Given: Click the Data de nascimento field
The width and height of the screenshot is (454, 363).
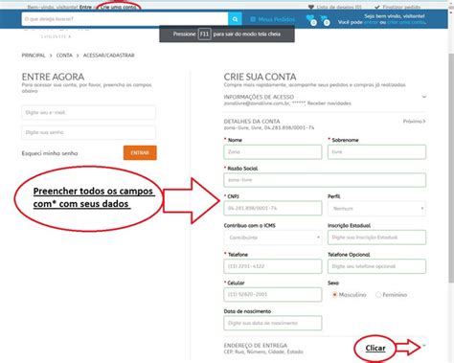Looking at the screenshot, I should click(x=273, y=323).
